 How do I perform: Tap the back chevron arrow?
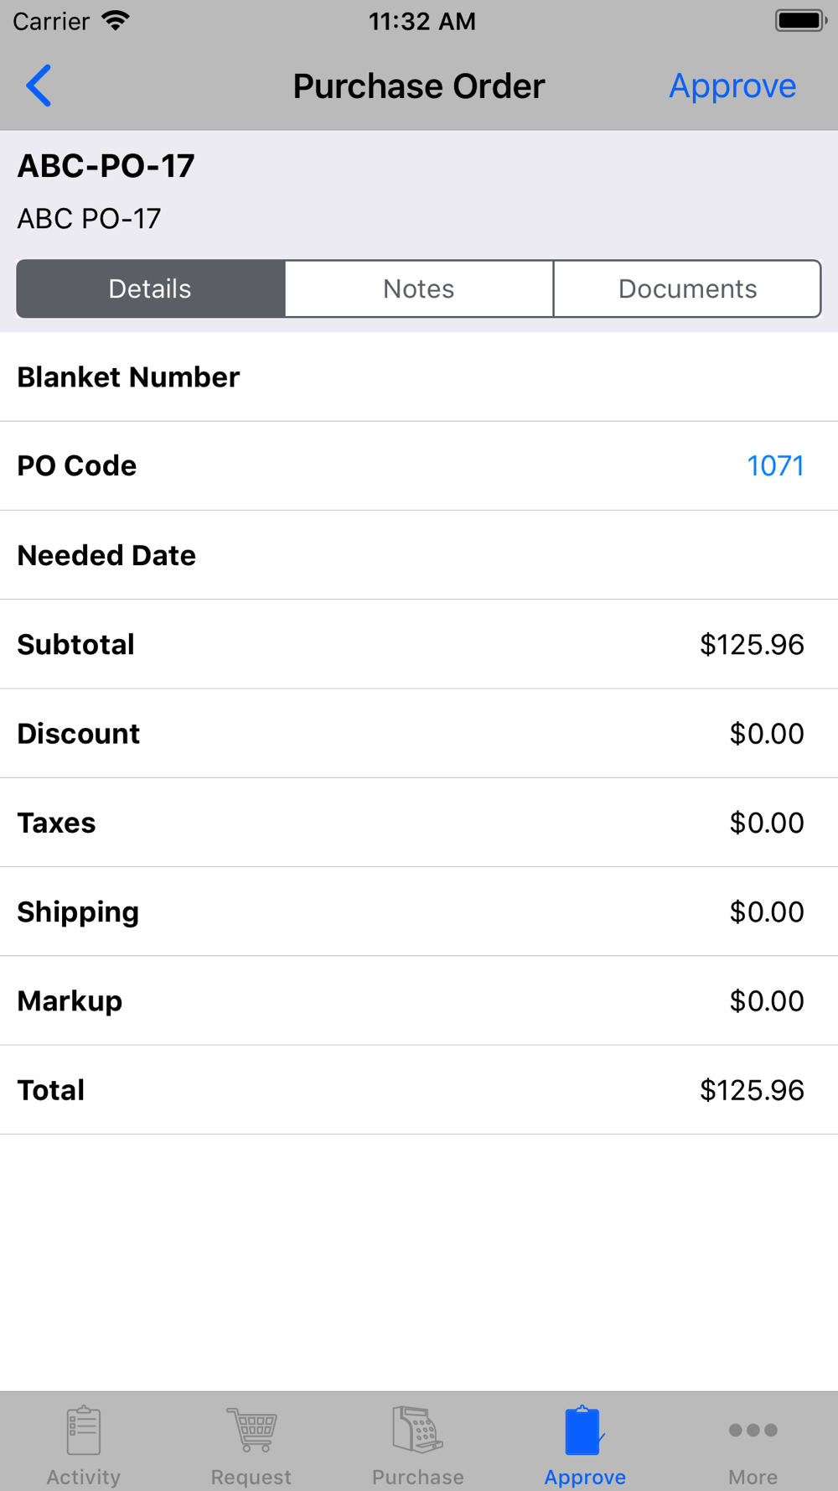click(39, 86)
